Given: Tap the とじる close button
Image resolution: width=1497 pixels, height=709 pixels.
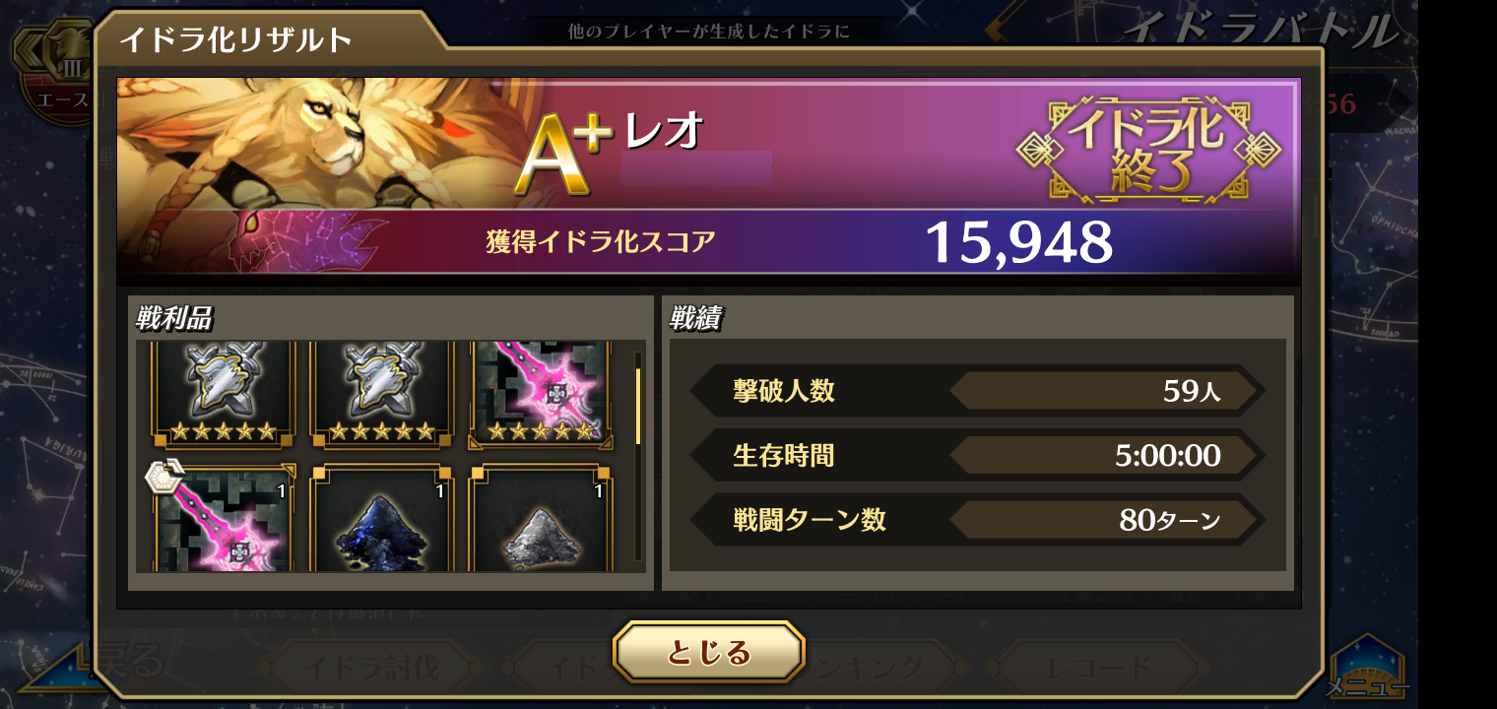Looking at the screenshot, I should click(x=709, y=652).
